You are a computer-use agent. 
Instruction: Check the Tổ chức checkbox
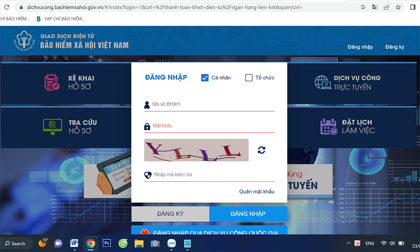point(249,78)
